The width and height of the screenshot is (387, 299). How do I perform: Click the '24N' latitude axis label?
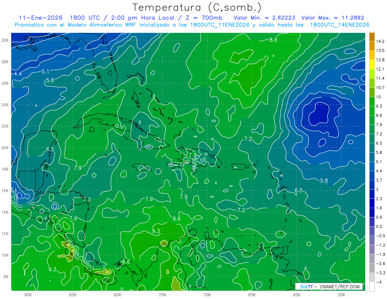(x=5, y=105)
